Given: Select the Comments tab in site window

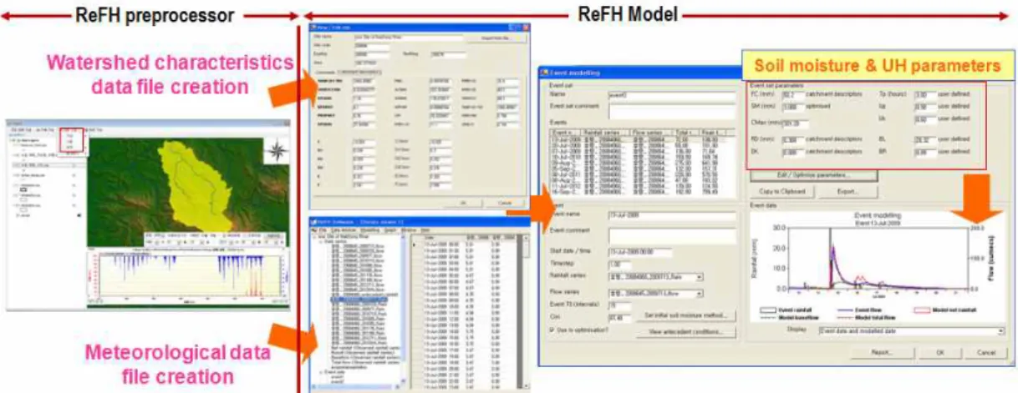Looking at the screenshot, I should (326, 71).
